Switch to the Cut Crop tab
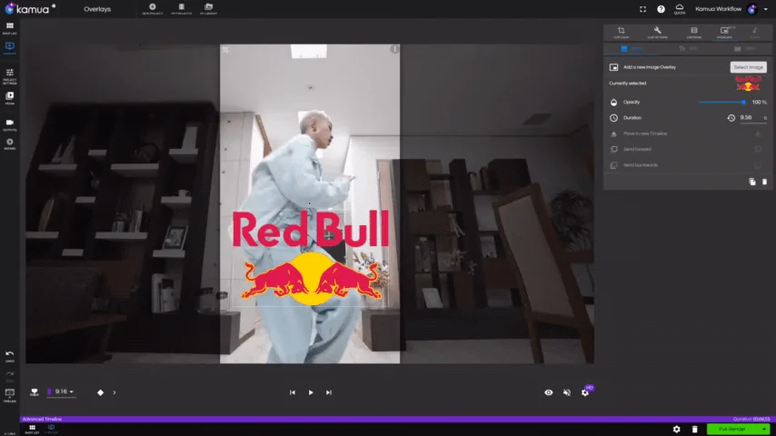 pyautogui.click(x=622, y=32)
